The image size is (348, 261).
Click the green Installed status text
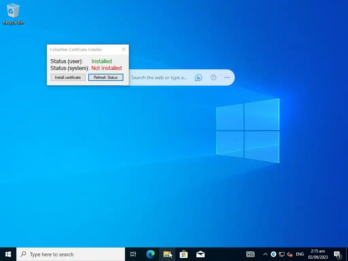102,61
